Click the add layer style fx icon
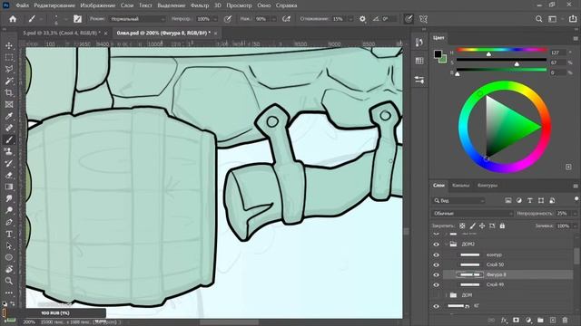 click(x=504, y=320)
